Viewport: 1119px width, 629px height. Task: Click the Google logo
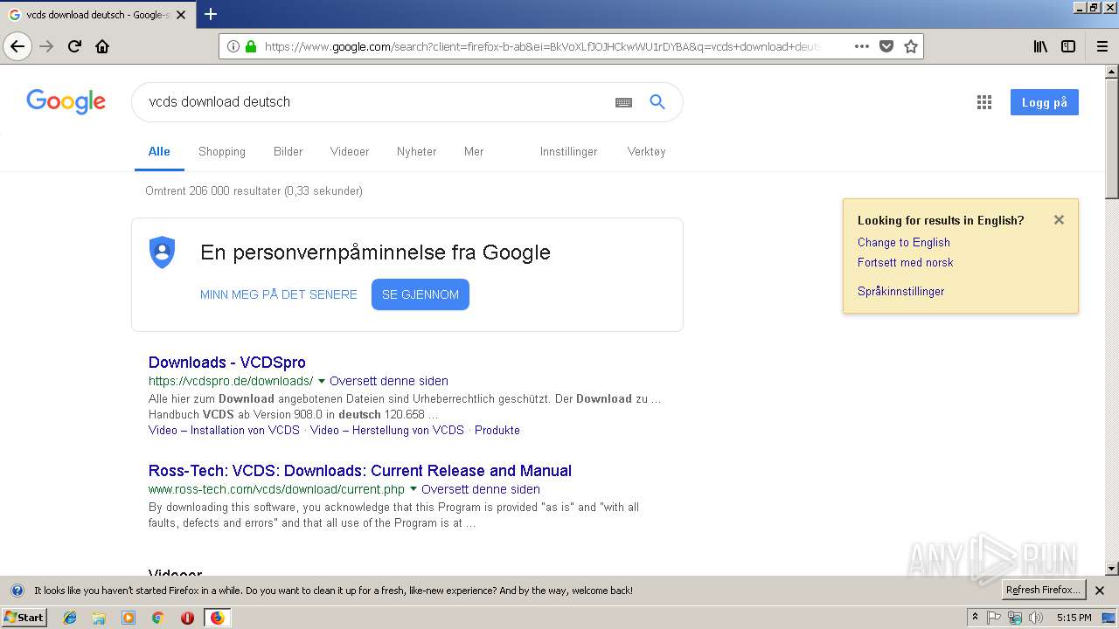[66, 101]
